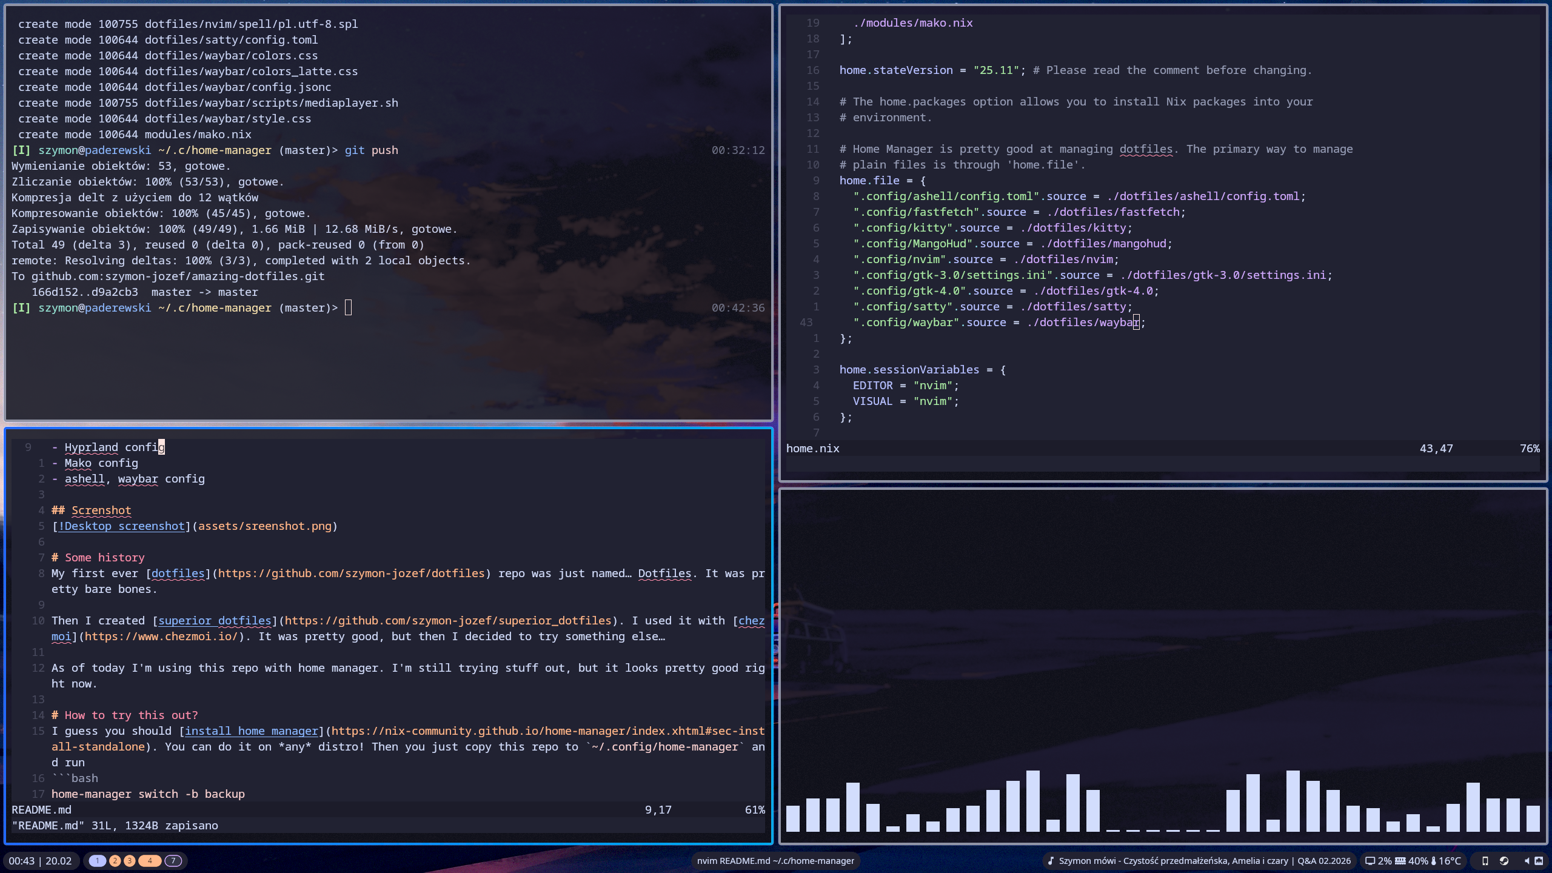Image resolution: width=1552 pixels, height=873 pixels.
Task: Click the '.config/ashell/config.toml' source line
Action: (1080, 196)
